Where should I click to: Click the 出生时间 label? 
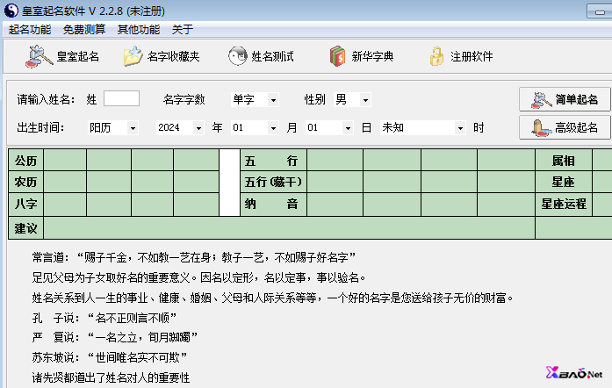(41, 128)
